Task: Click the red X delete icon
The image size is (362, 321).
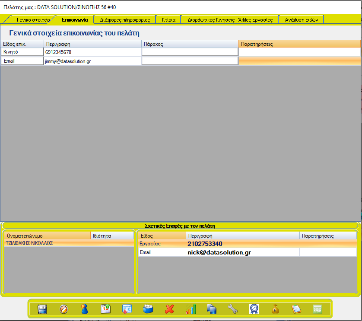Action: click(169, 309)
